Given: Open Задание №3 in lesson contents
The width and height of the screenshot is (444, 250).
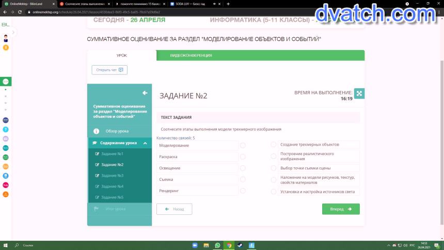Looking at the screenshot, I should click(x=112, y=176).
